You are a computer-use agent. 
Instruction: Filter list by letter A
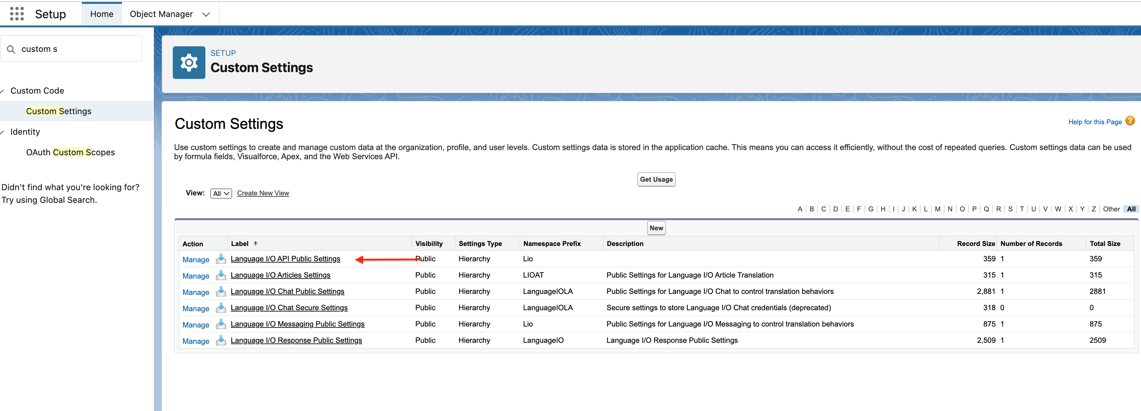pyautogui.click(x=799, y=209)
